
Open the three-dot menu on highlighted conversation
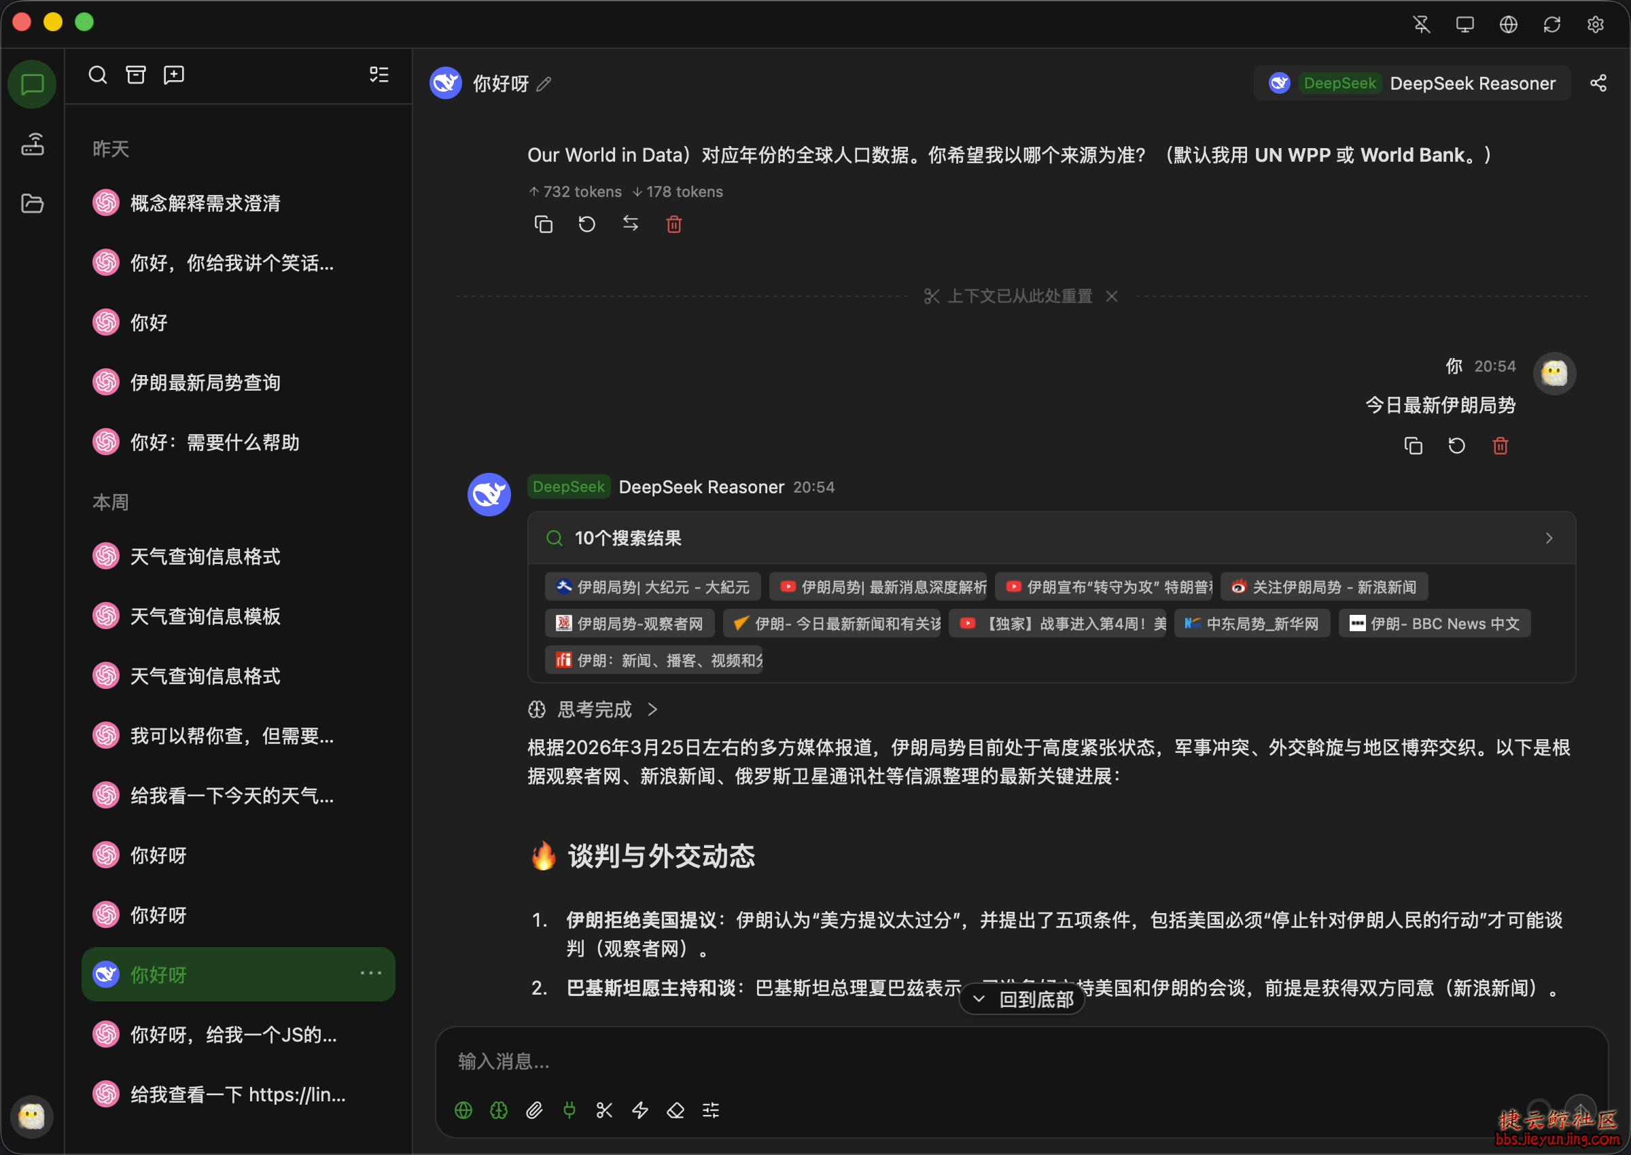pos(370,974)
